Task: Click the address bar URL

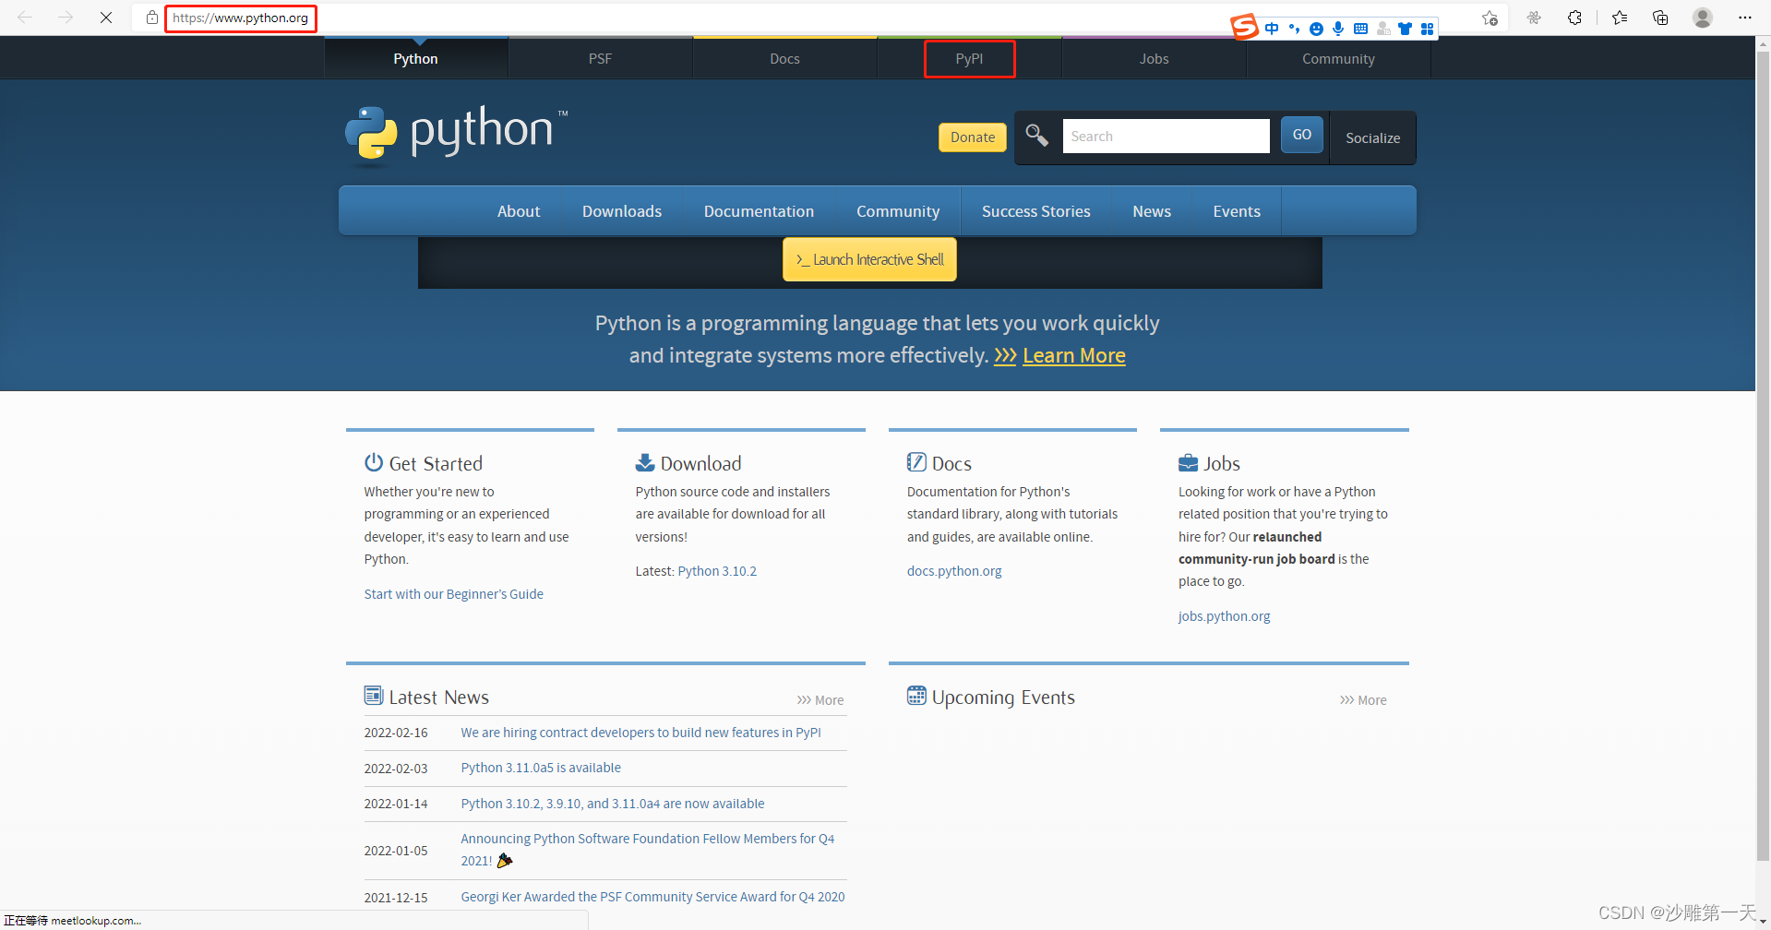Action: point(241,18)
